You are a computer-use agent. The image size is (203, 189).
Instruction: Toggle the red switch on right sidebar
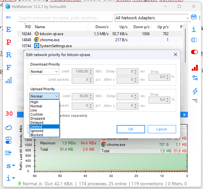[x=194, y=52]
